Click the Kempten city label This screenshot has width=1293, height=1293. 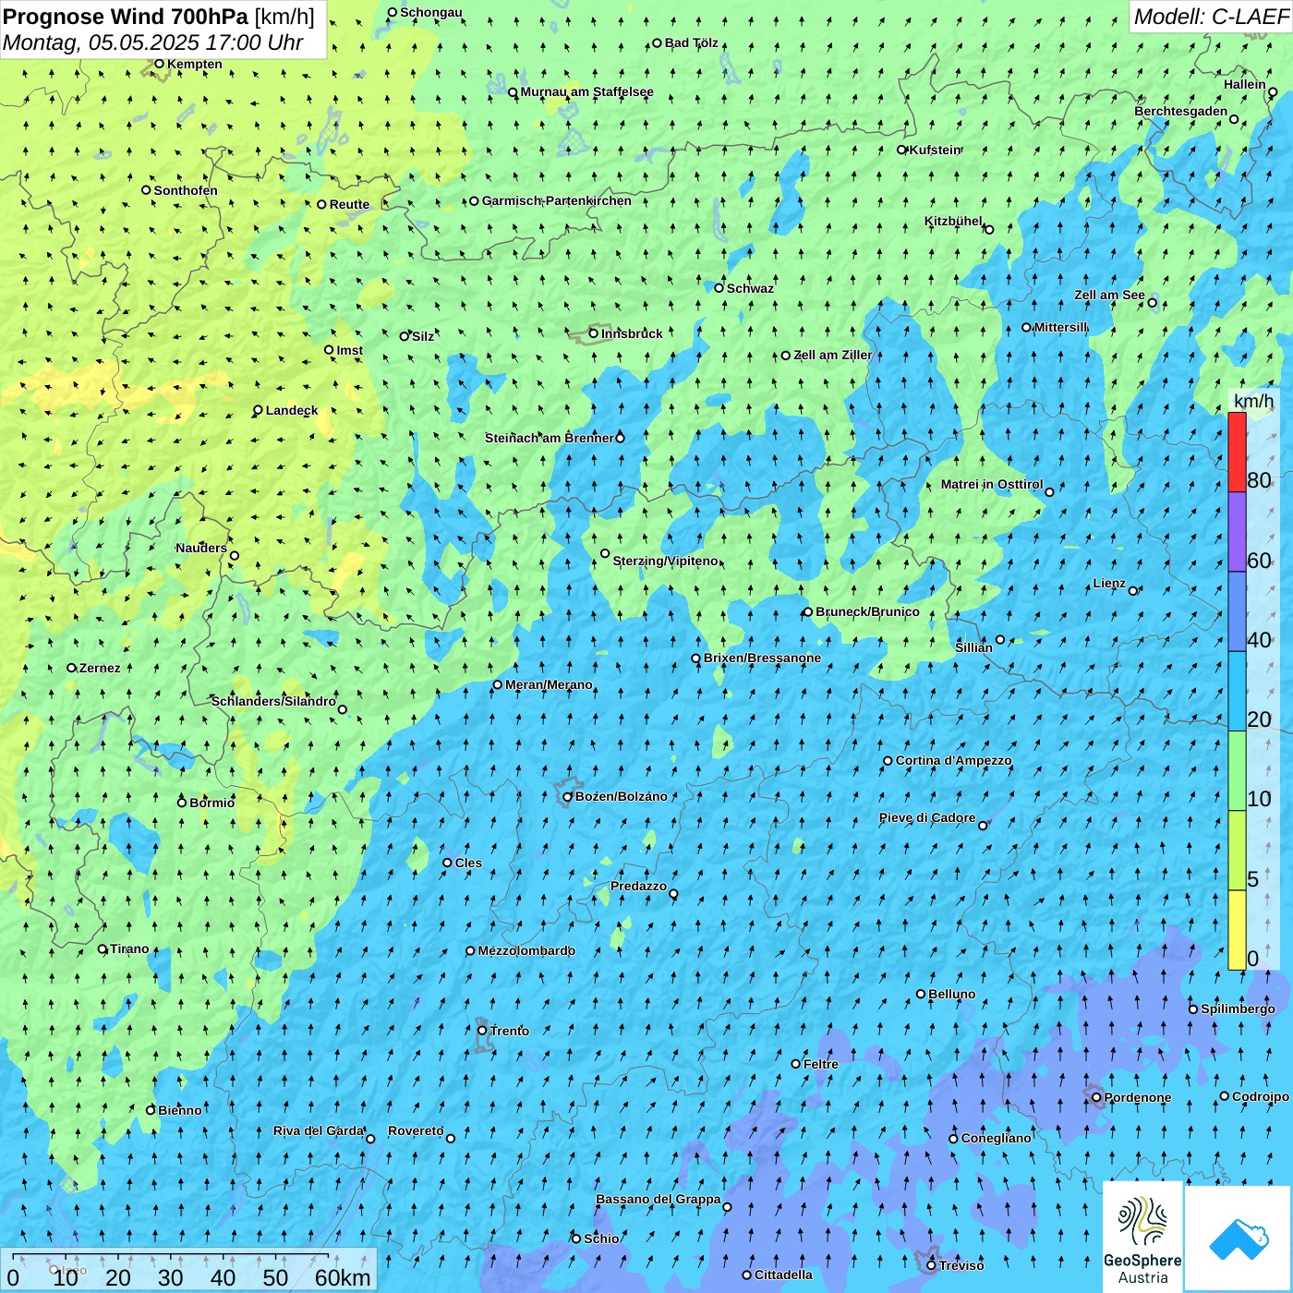click(194, 64)
